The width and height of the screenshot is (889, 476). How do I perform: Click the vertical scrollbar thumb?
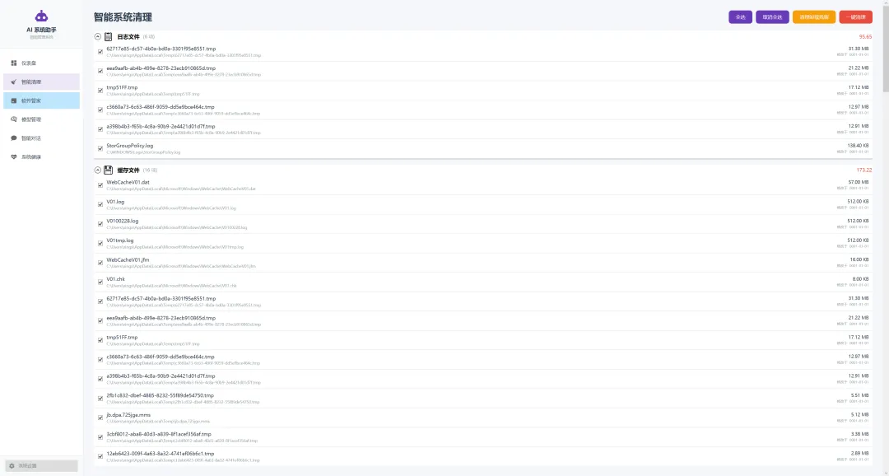tap(886, 49)
